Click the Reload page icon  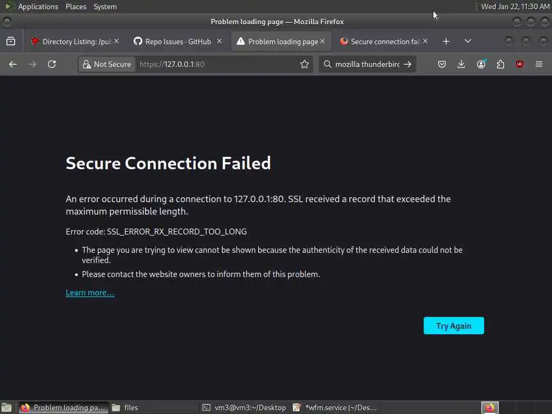(52, 64)
